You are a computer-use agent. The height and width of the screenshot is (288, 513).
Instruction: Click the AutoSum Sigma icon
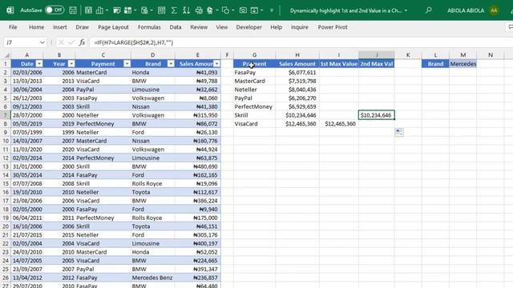174,10
